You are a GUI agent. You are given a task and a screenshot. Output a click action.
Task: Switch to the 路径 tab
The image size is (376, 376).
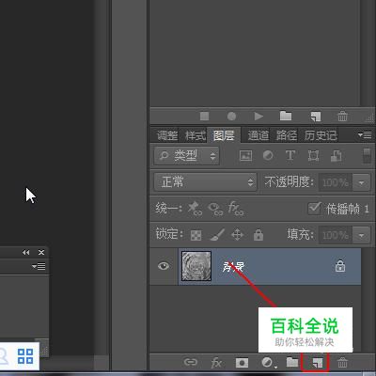coord(287,135)
